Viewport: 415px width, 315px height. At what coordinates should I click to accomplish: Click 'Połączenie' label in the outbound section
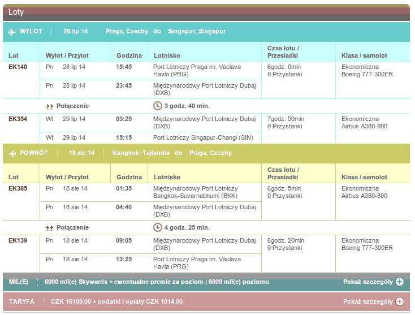(72, 106)
